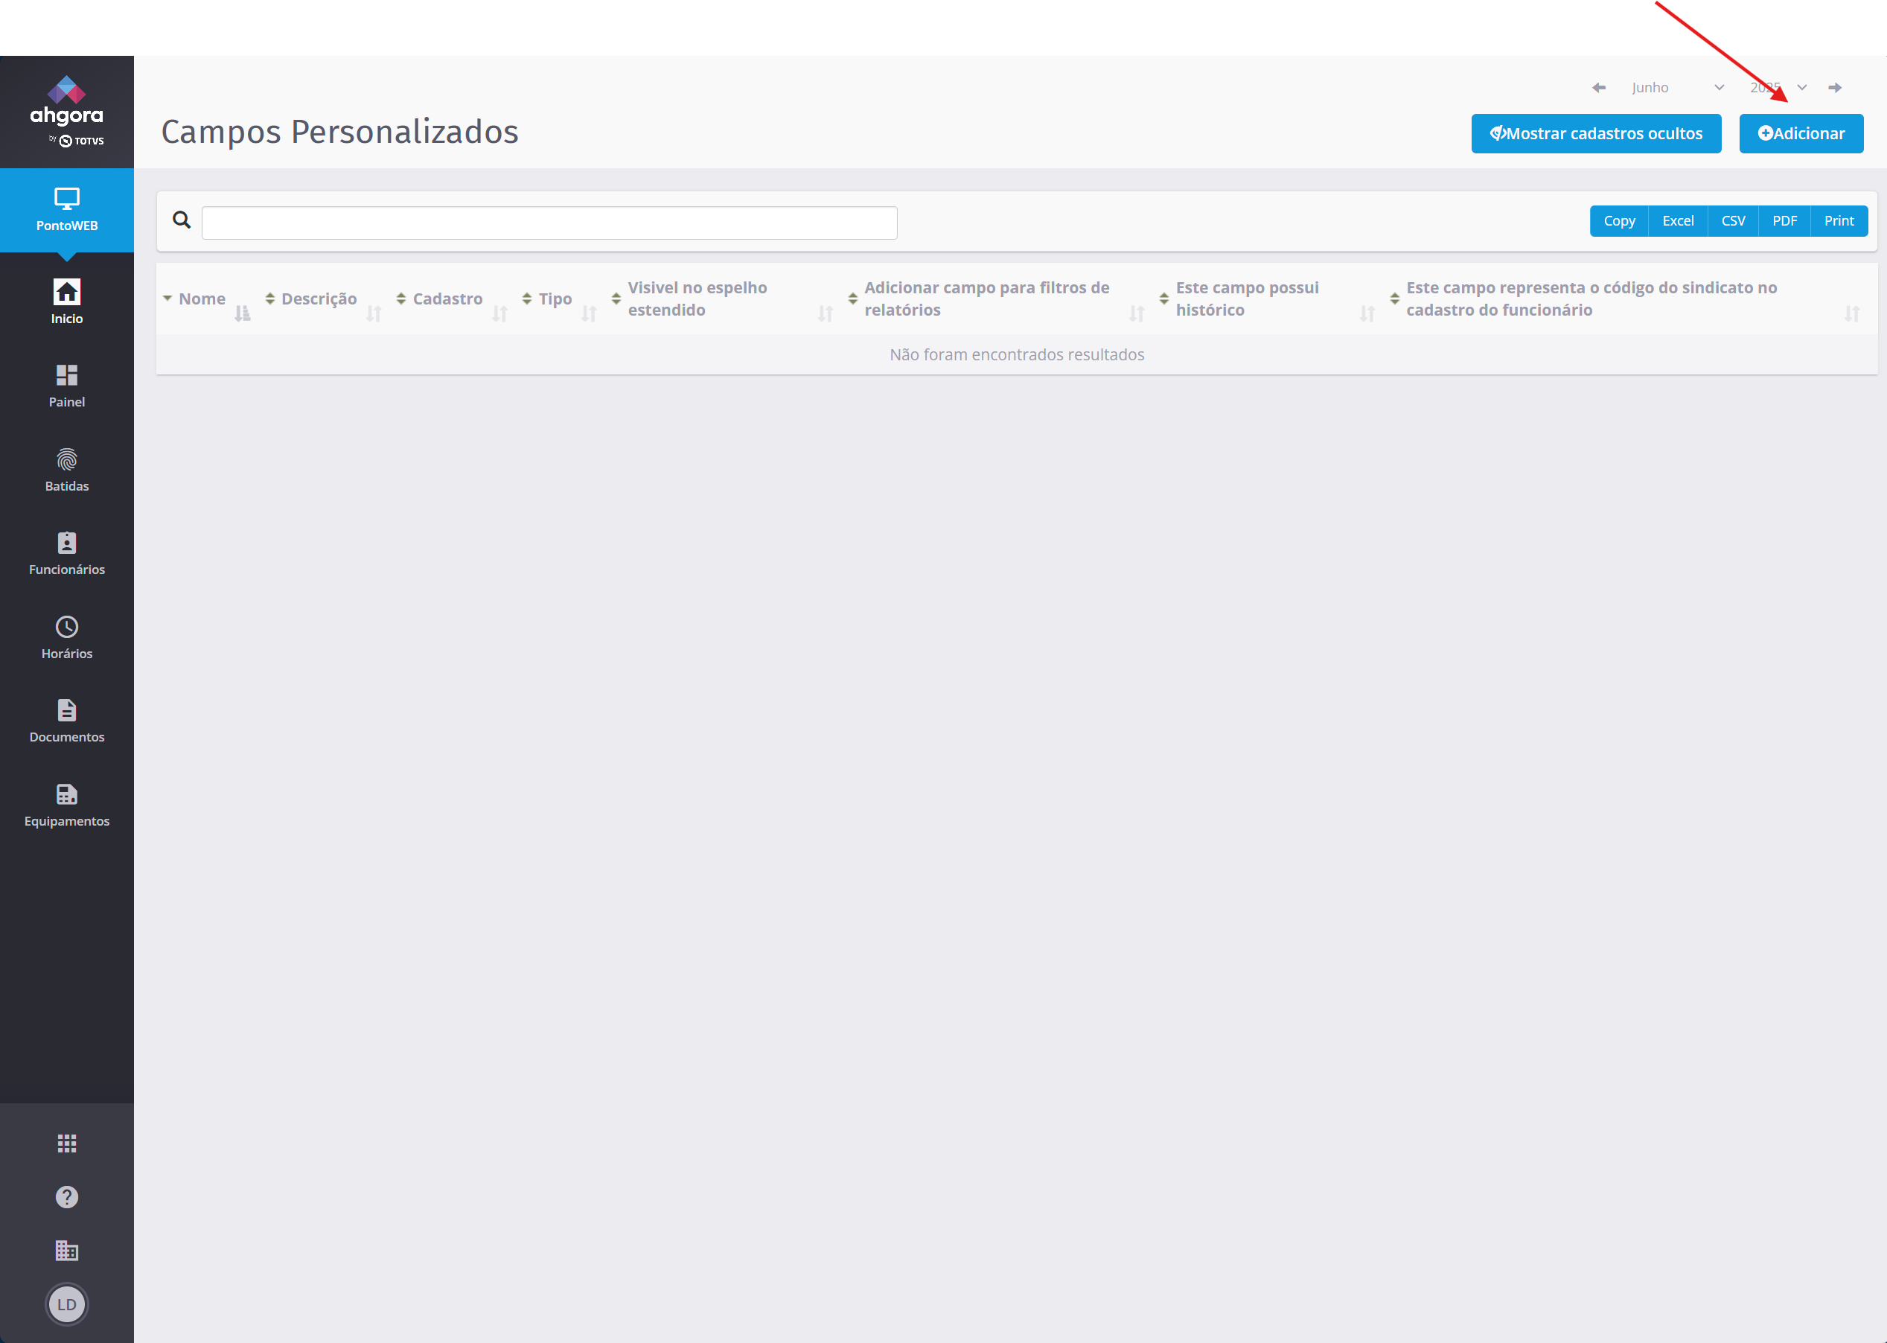Open Documentos in the sidebar
1887x1343 pixels.
coord(66,721)
